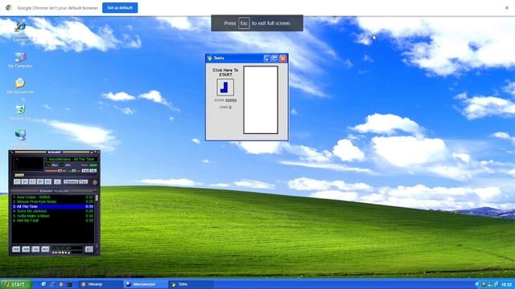515x289 pixels.
Task: Select playlist track 3 'All The Time'
Action: (53, 207)
